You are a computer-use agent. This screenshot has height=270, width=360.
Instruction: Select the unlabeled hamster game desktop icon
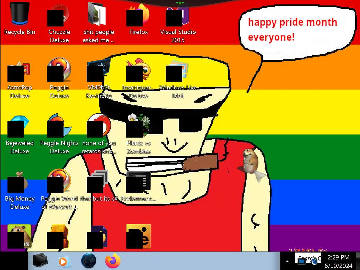tap(20, 236)
